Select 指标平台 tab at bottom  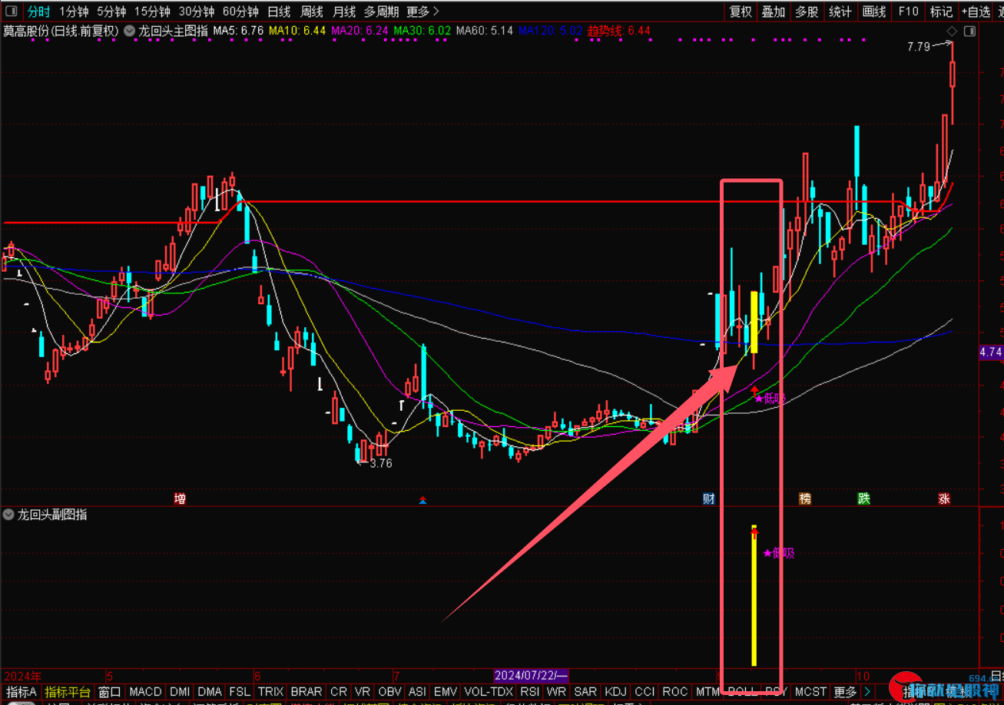68,692
